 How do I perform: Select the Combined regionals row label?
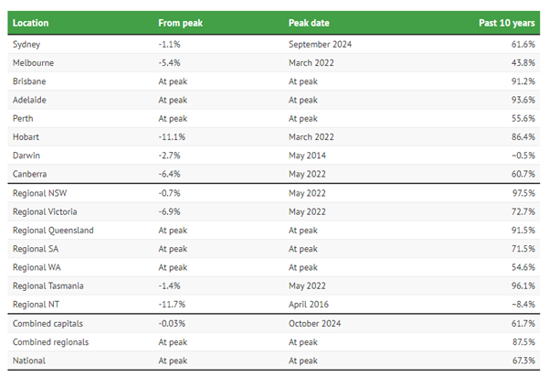coord(51,342)
